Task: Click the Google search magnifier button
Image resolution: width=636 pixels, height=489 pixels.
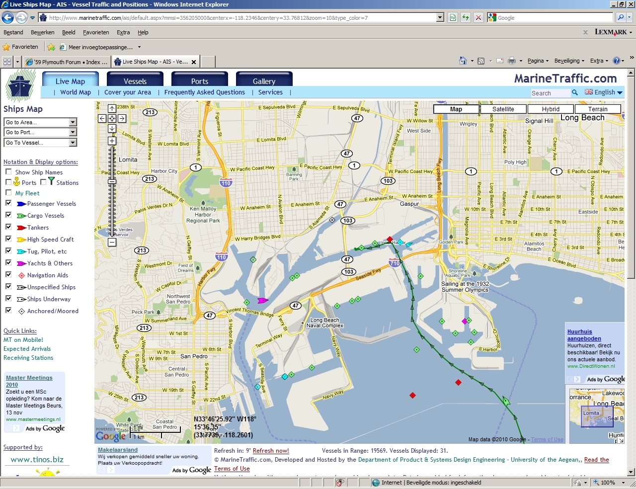Action: [621, 17]
